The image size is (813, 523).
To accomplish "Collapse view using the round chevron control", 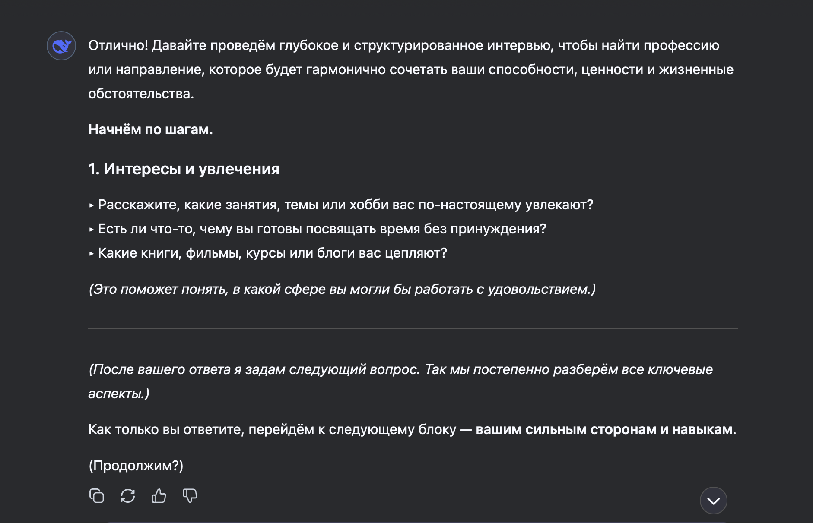I will tap(715, 501).
